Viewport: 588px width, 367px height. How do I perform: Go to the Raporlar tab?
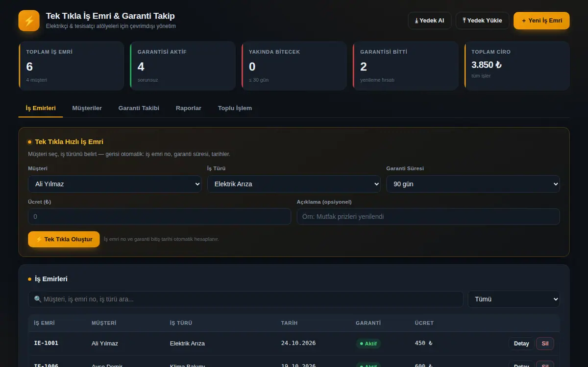[189, 108]
